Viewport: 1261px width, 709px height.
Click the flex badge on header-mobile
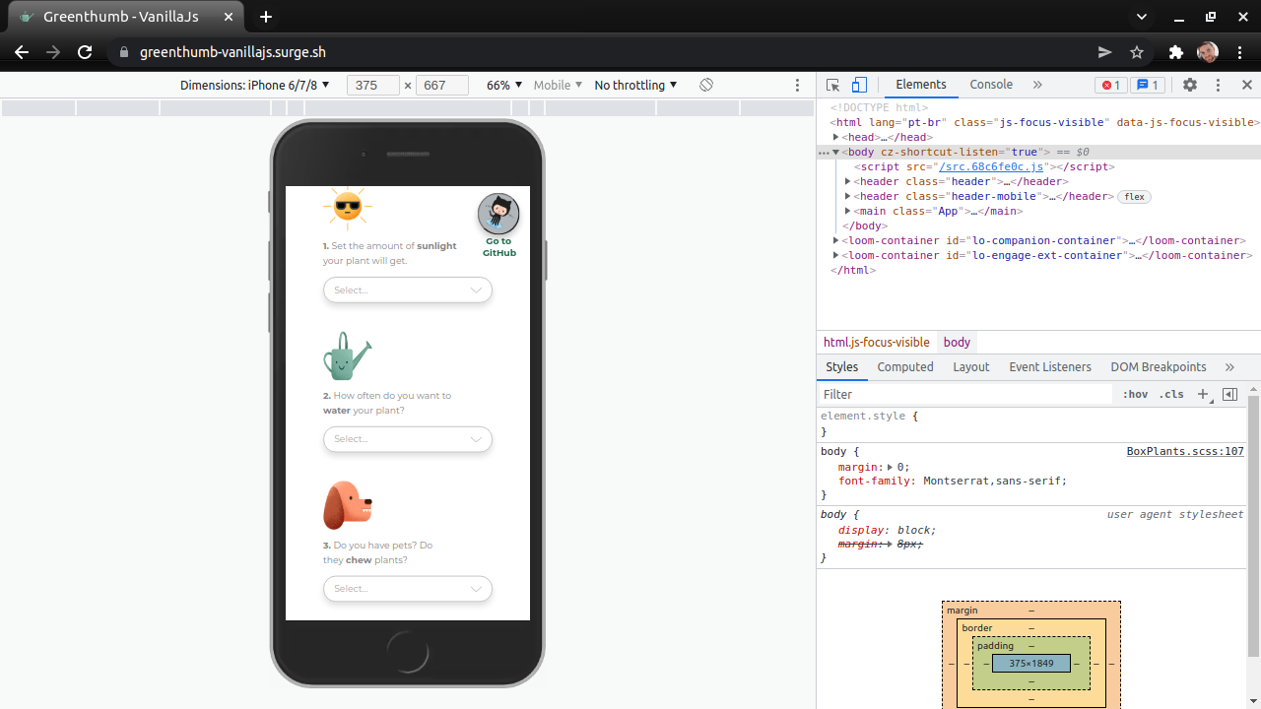[1134, 197]
